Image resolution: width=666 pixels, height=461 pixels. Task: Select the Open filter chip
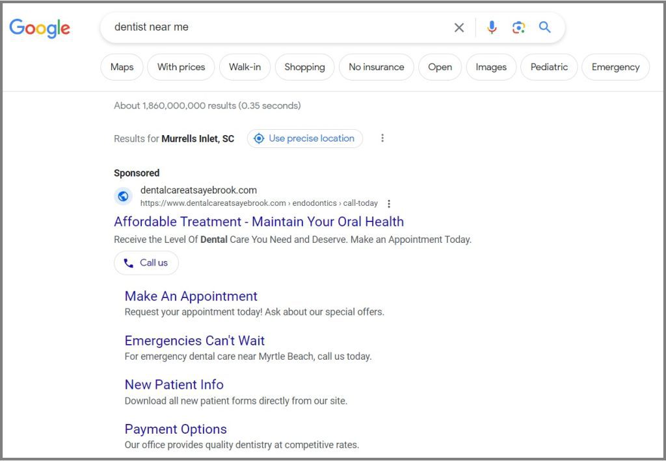tap(440, 67)
